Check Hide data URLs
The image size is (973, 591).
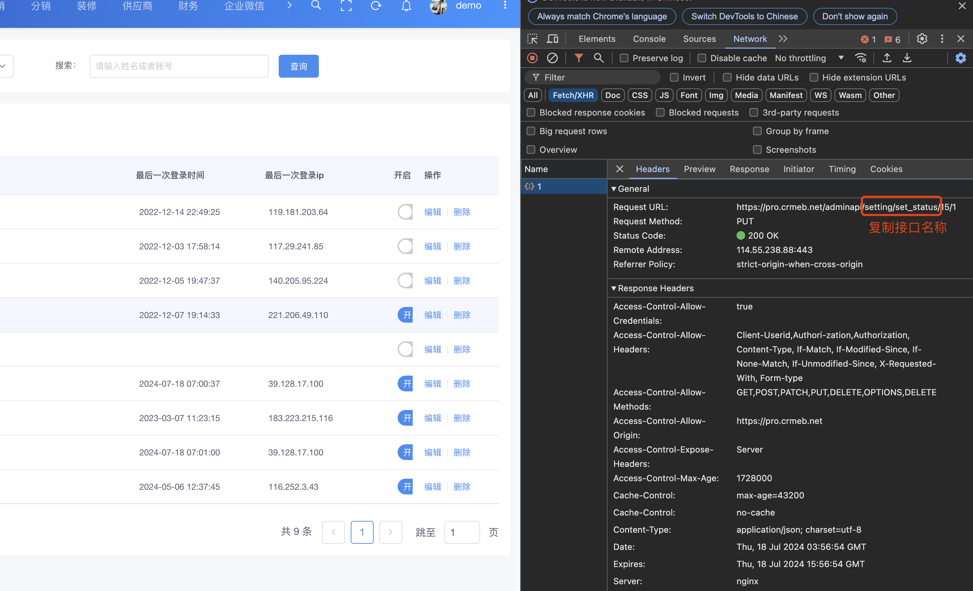point(727,78)
